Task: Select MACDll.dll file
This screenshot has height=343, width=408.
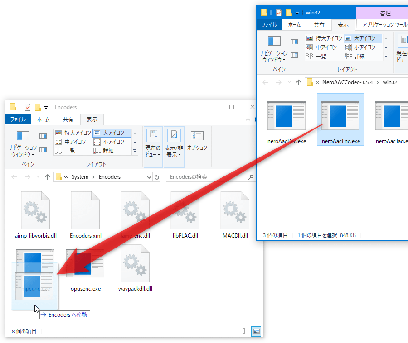Action: (235, 215)
